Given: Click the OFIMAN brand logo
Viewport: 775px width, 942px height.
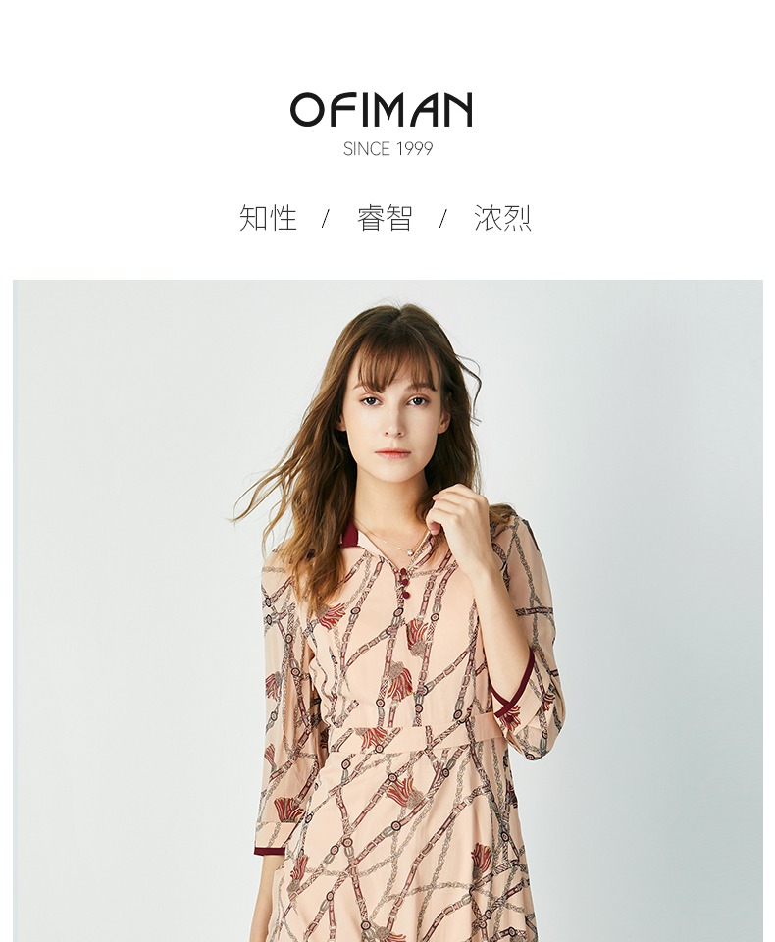Looking at the screenshot, I should 382,109.
